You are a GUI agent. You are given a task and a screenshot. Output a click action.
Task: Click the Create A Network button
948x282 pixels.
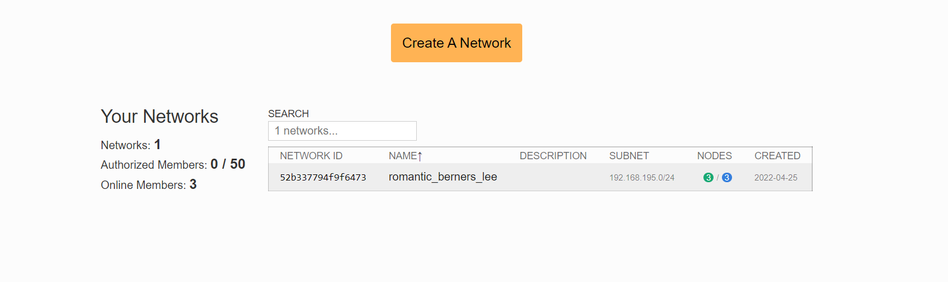tap(456, 43)
